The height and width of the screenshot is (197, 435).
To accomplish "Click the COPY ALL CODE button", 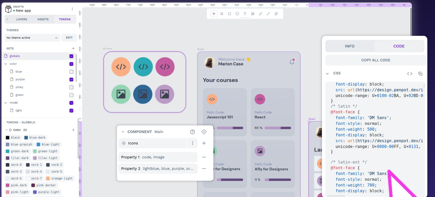I will click(x=376, y=60).
